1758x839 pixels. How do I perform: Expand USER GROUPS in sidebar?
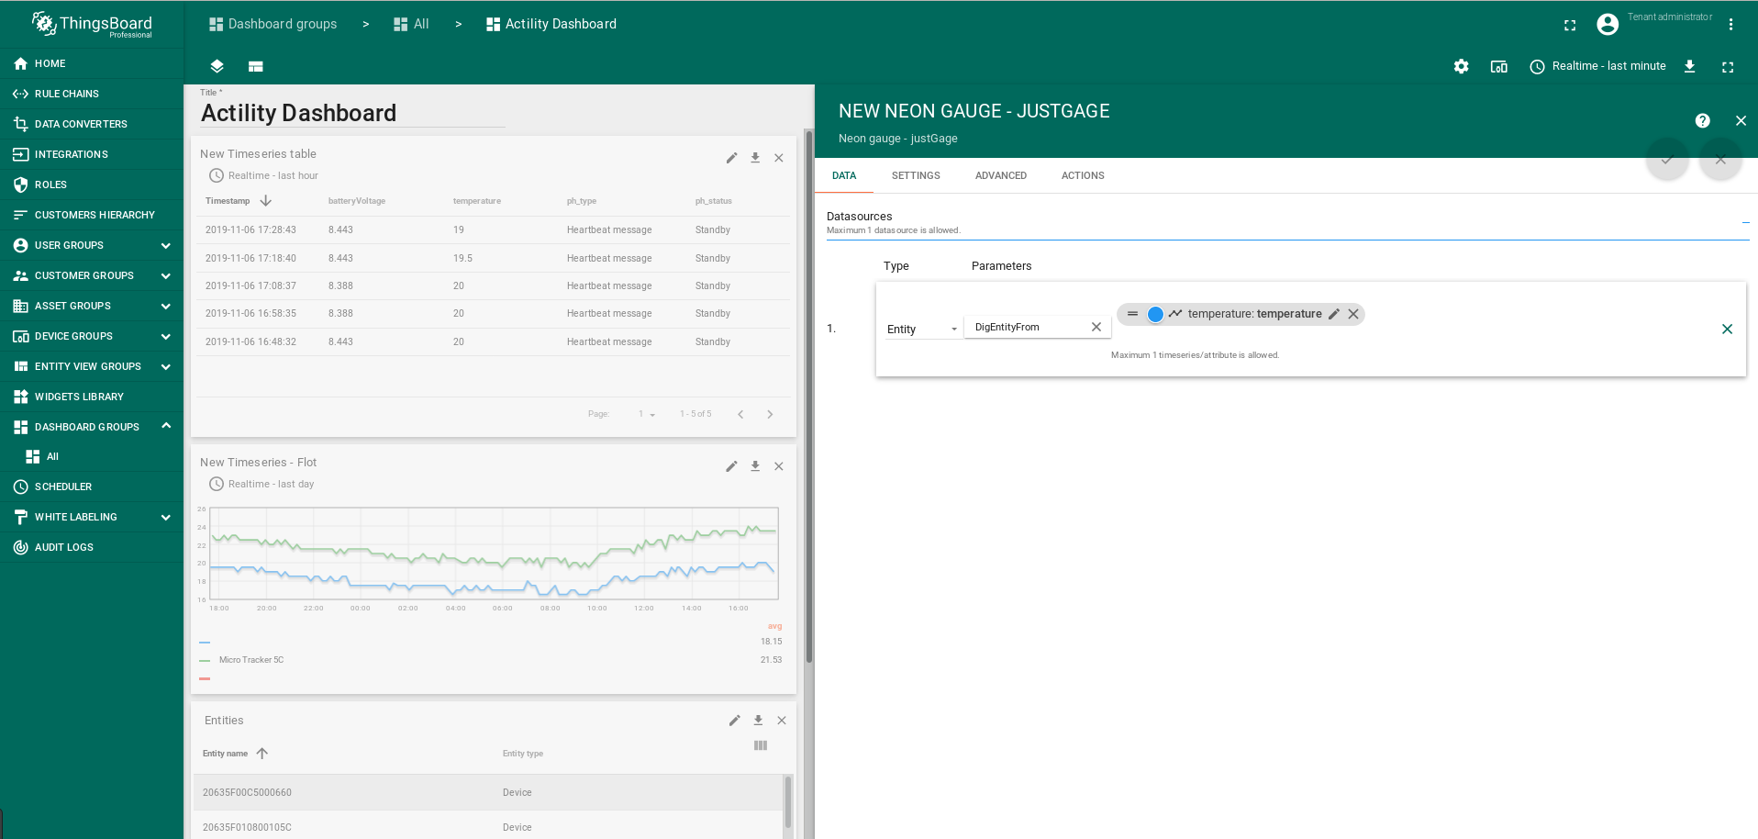point(166,245)
